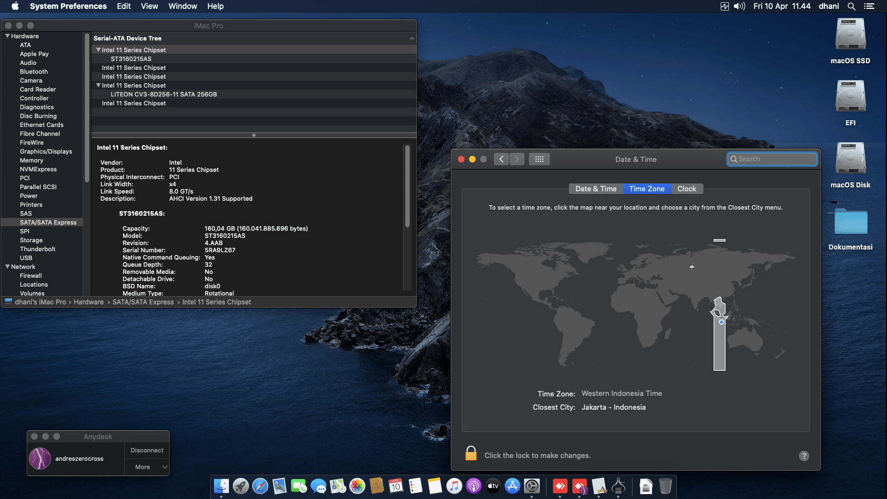887x499 pixels.
Task: Open the Notes app in dock
Action: coord(435,486)
